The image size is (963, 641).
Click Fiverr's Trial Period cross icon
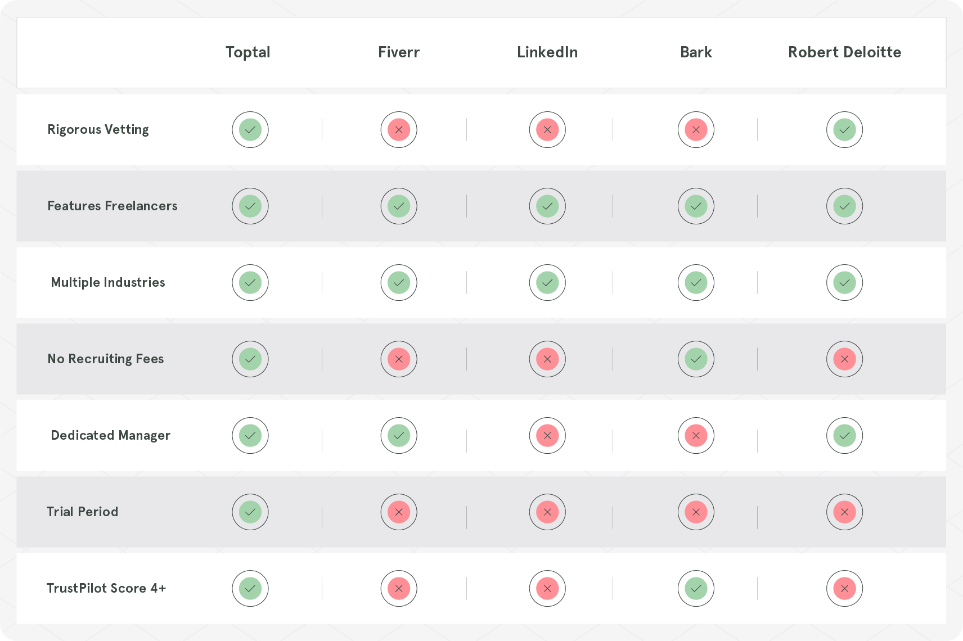399,512
